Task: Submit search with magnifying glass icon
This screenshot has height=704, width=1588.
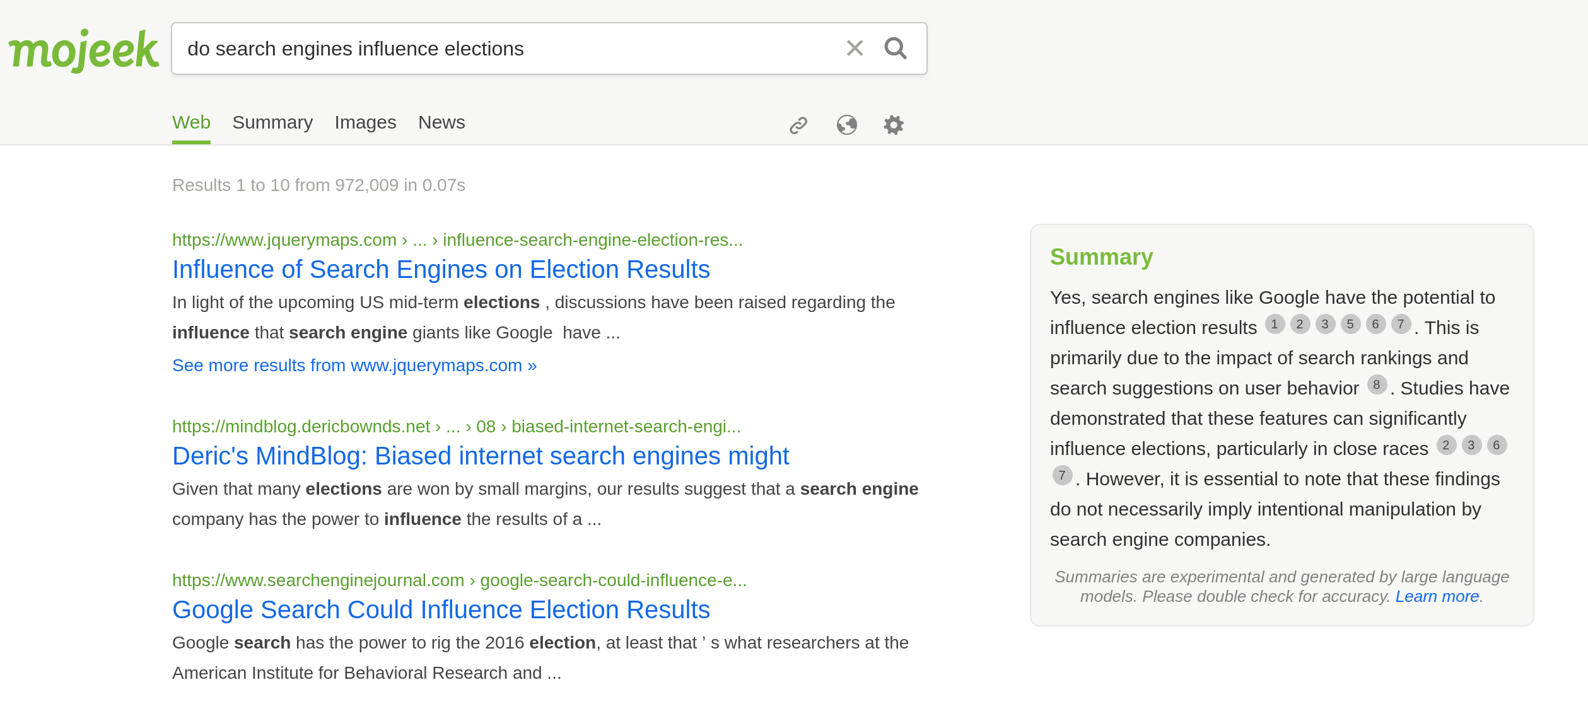Action: (x=896, y=48)
